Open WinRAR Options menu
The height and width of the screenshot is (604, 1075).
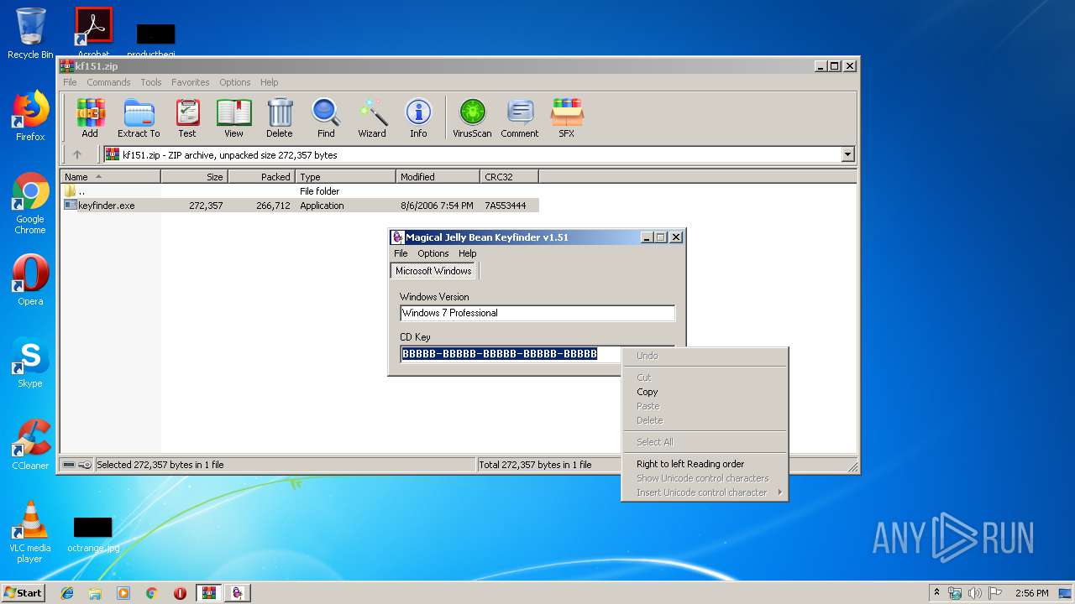coord(235,82)
